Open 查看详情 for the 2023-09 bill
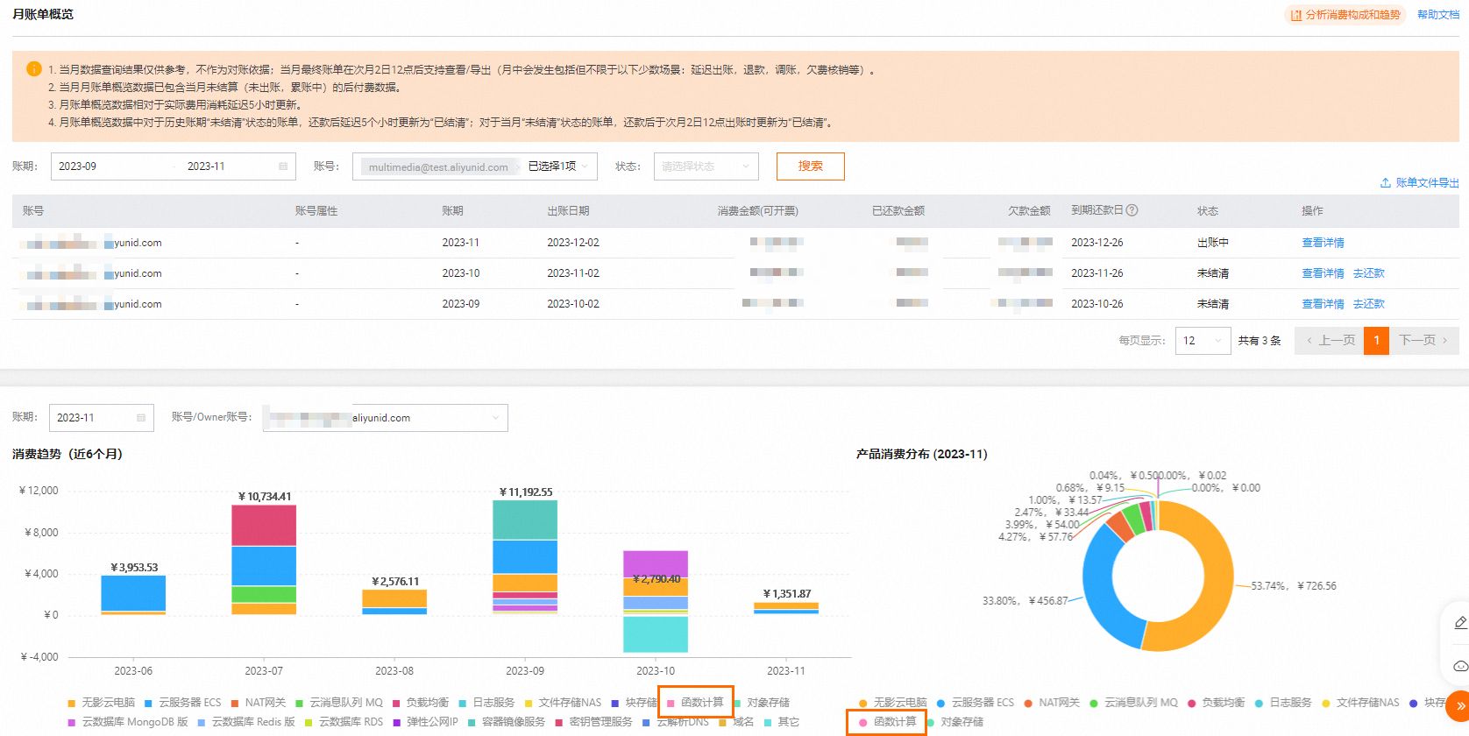Screen dimensions: 1469x736 coord(1323,304)
